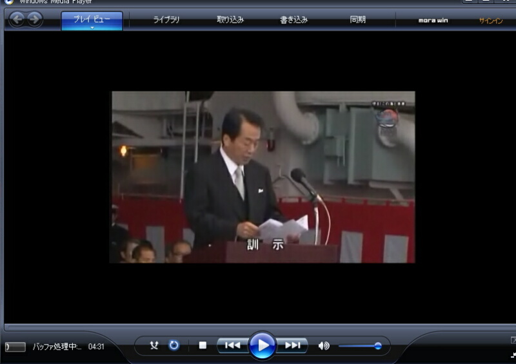
Task: Skip to the previous track
Action: [233, 345]
